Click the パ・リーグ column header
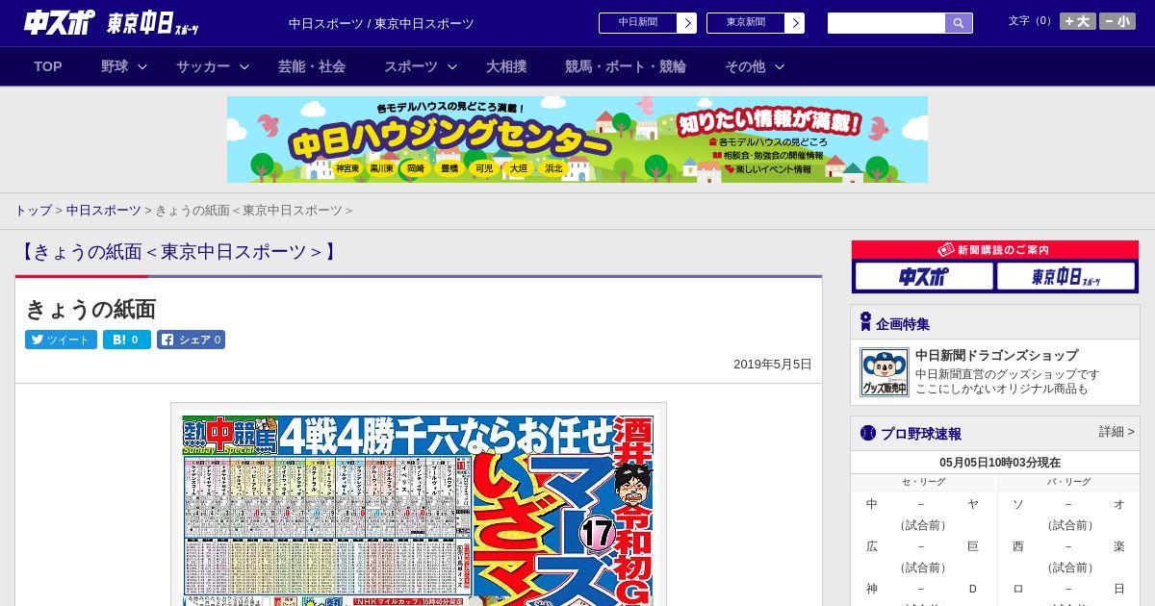The image size is (1155, 606). tap(1068, 482)
